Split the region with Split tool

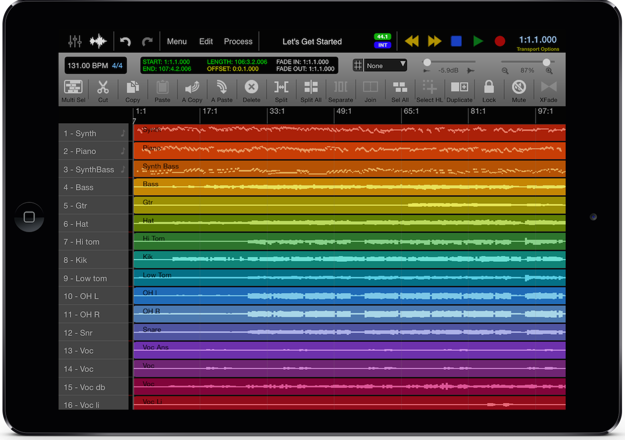point(281,88)
